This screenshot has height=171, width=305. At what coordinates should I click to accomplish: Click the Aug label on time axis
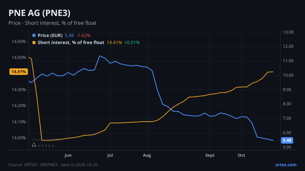tap(147, 155)
